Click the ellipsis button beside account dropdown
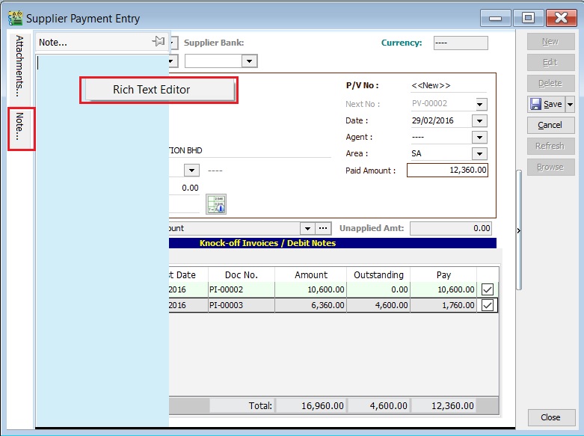584x436 pixels. pos(323,228)
